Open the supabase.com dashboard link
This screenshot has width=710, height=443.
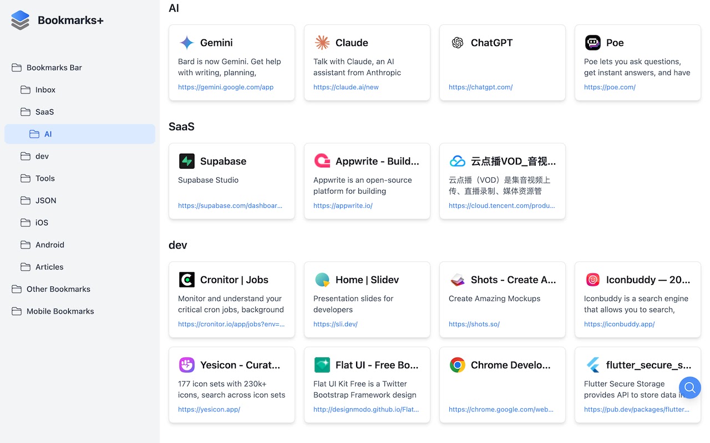[230, 205]
